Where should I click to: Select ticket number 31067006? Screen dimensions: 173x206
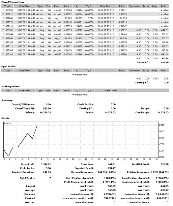[x=8, y=18]
